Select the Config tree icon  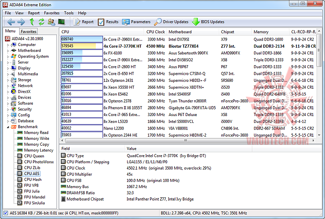point(14,115)
